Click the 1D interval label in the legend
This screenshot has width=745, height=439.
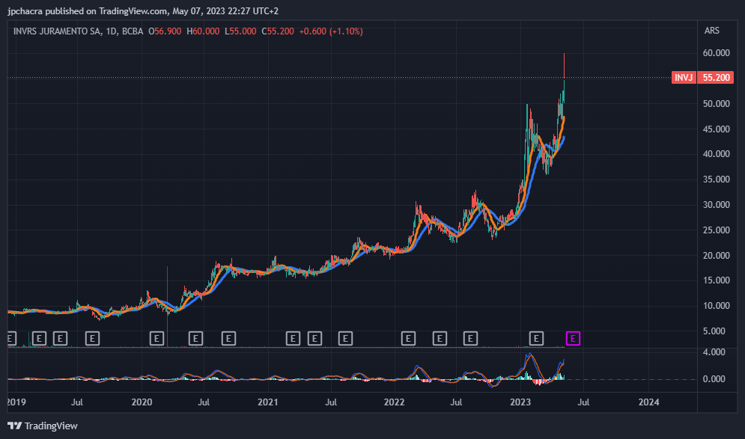click(x=111, y=31)
